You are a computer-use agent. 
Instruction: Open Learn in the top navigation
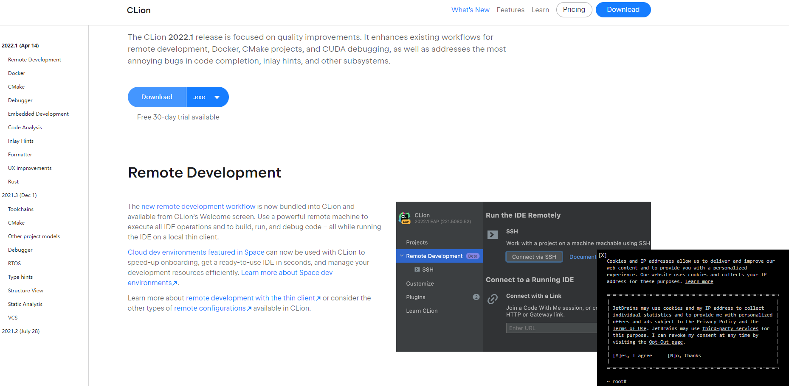(x=540, y=10)
